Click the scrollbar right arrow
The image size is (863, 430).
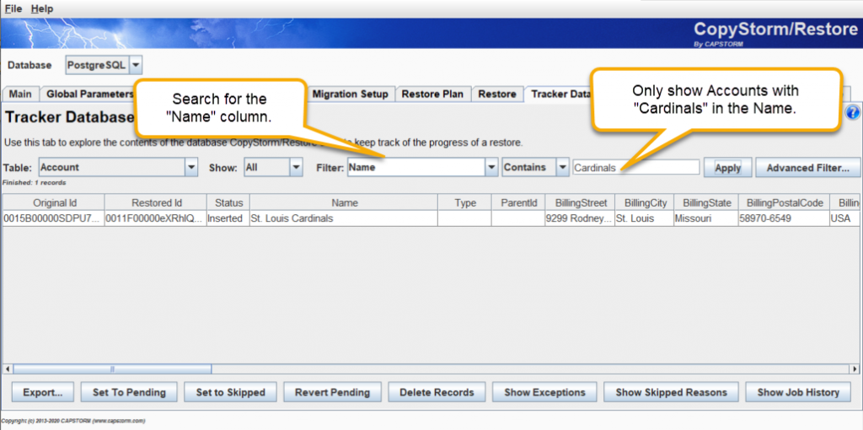coord(855,369)
